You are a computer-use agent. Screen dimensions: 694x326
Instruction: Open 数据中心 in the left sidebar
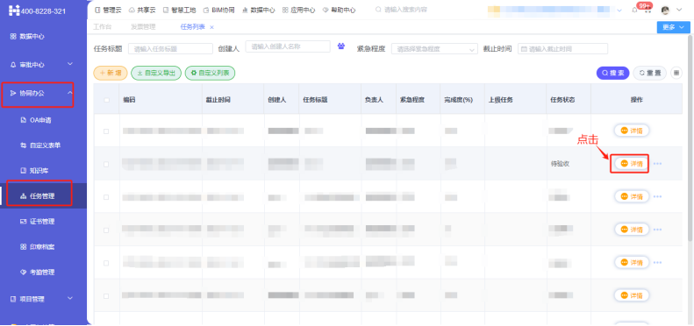click(x=27, y=37)
